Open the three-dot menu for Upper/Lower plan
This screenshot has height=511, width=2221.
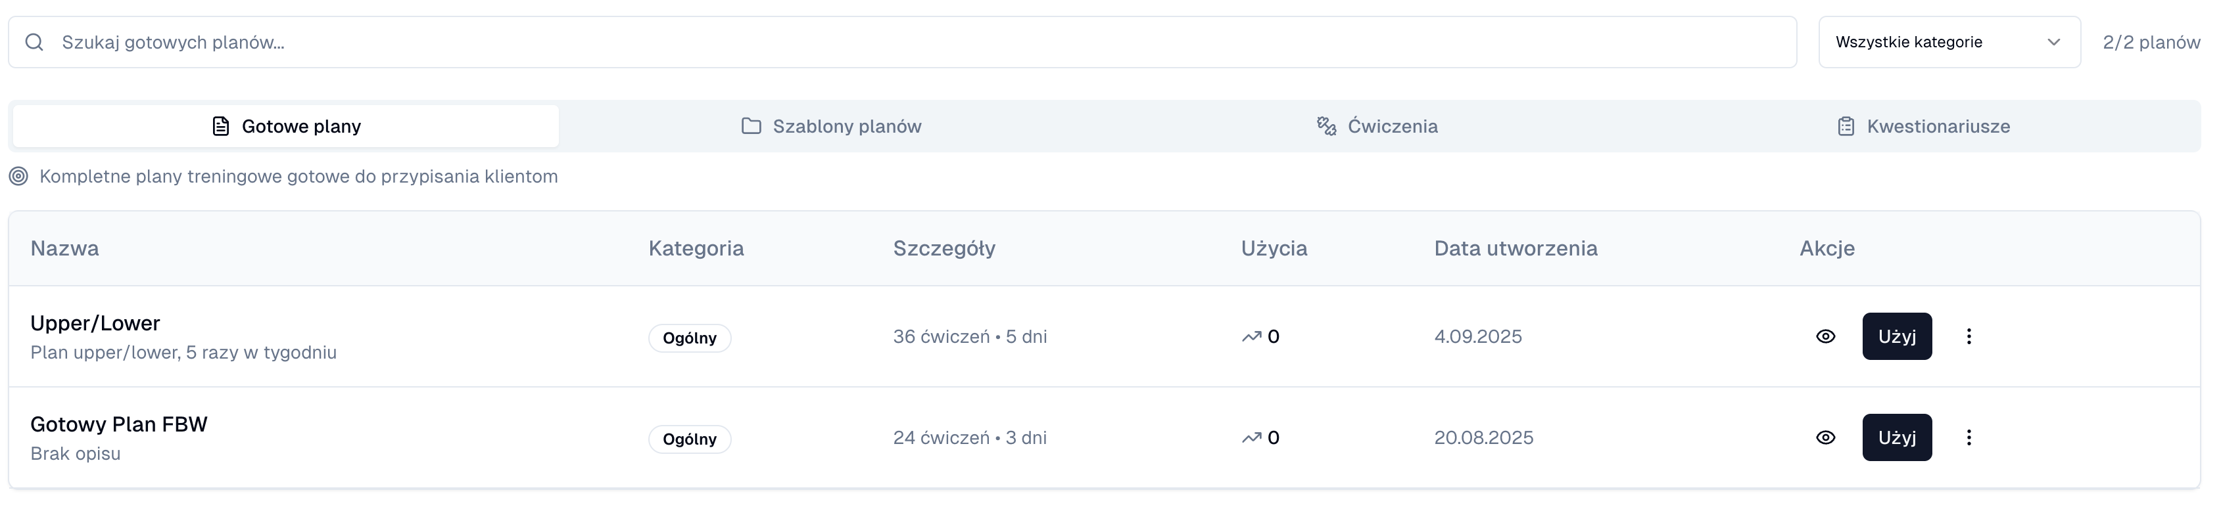[1970, 336]
